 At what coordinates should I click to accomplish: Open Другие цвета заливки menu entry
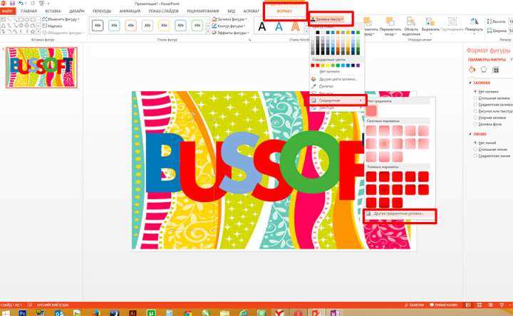pyautogui.click(x=337, y=79)
